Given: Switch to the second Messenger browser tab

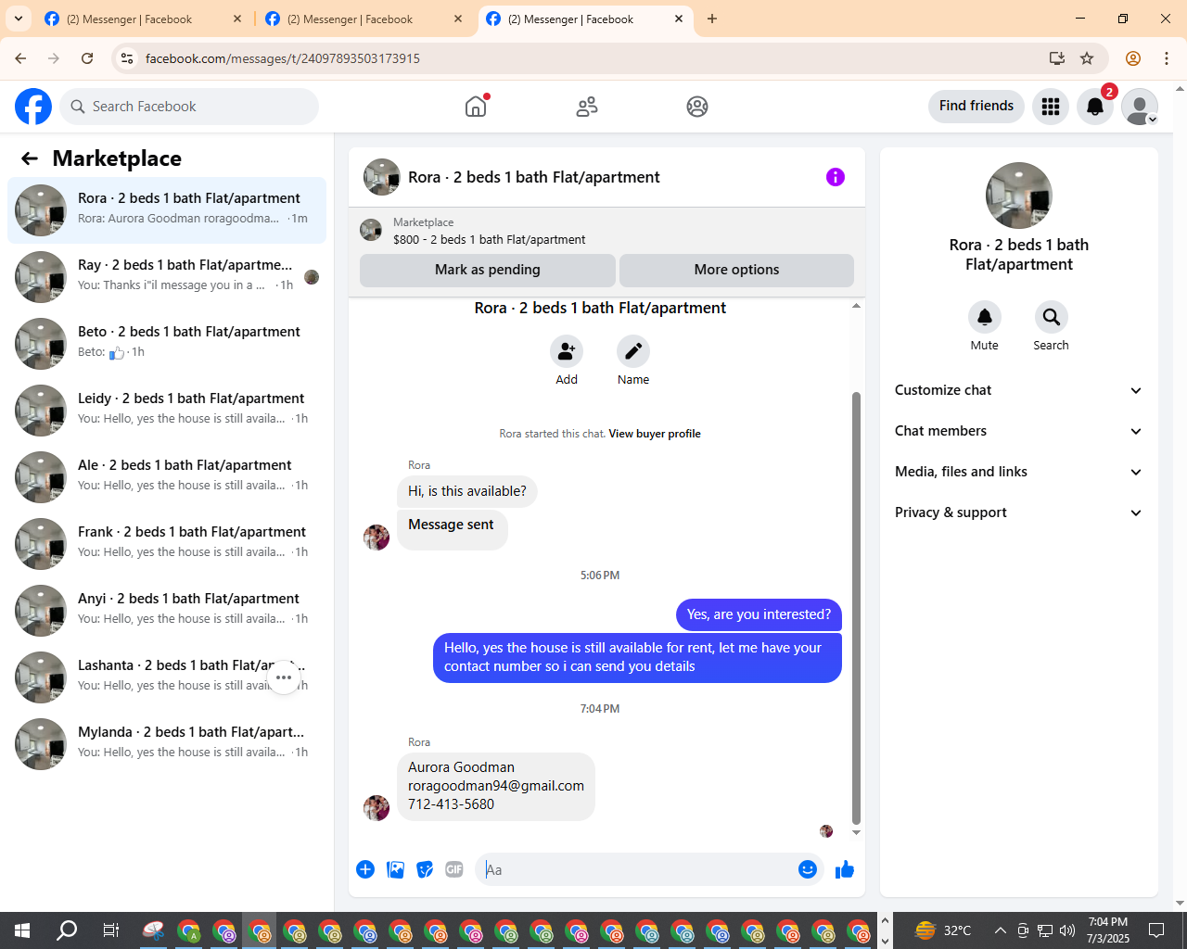Looking at the screenshot, I should [x=364, y=19].
